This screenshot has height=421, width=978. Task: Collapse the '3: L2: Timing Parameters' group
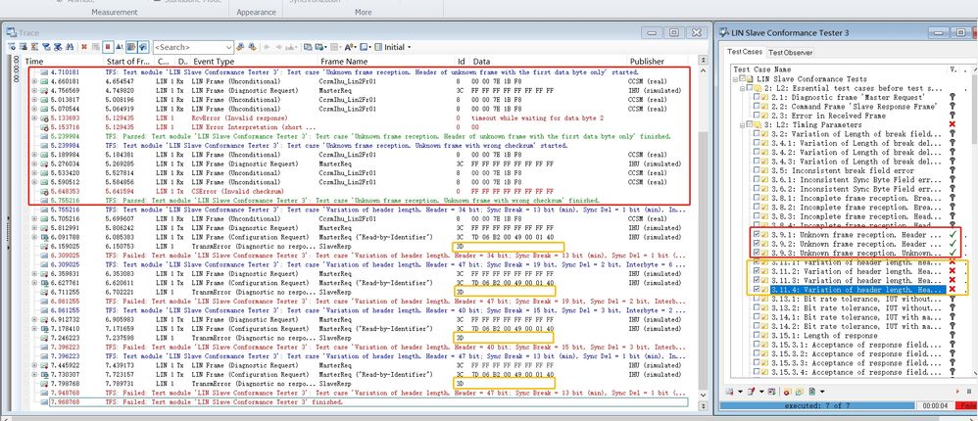tap(742, 124)
